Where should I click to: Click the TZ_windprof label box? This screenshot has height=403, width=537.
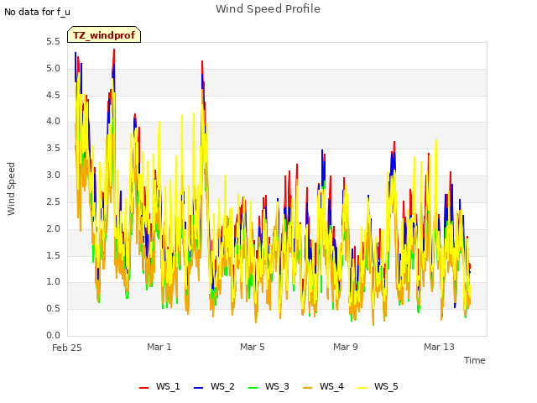[104, 34]
